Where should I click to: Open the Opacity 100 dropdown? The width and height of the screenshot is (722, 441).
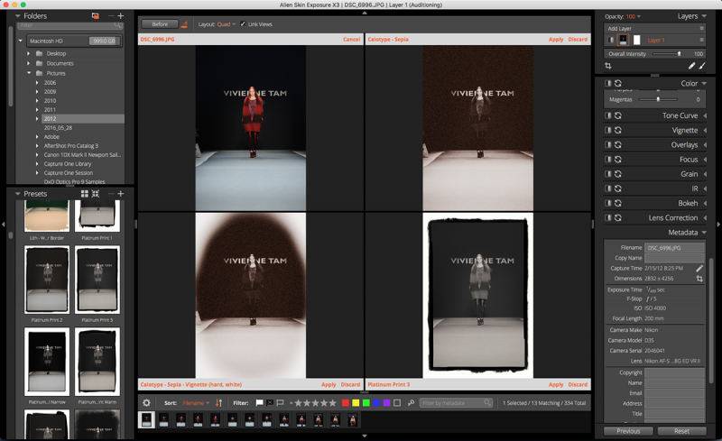pos(634,16)
